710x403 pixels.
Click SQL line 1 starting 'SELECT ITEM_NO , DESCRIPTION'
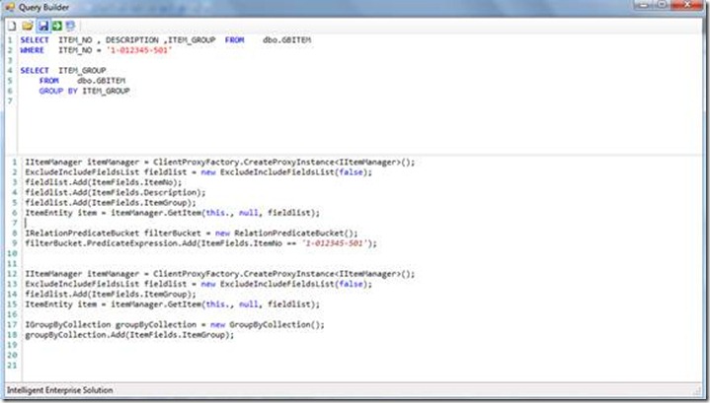(165, 39)
